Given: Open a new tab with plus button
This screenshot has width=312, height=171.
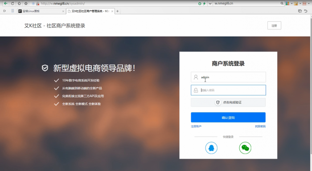Looking at the screenshot, I should [117, 11].
